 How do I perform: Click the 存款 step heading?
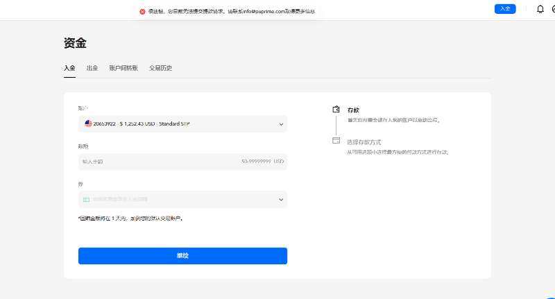[353, 110]
